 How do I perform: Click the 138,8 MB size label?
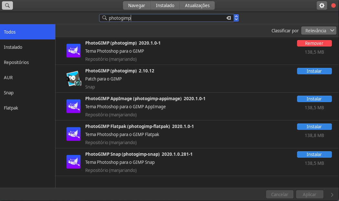pyautogui.click(x=314, y=135)
